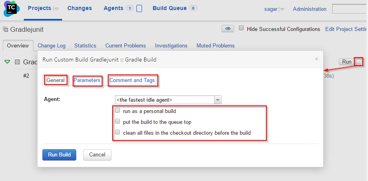Viewport: 368px width, 181px height.
Task: Click the gray build configuration square icon
Action: [17, 62]
